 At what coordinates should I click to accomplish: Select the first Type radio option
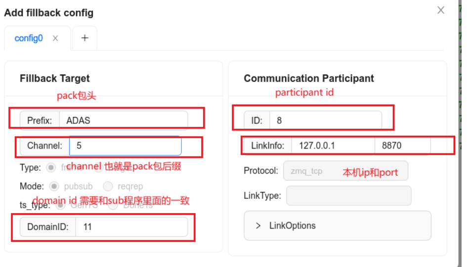[50, 167]
